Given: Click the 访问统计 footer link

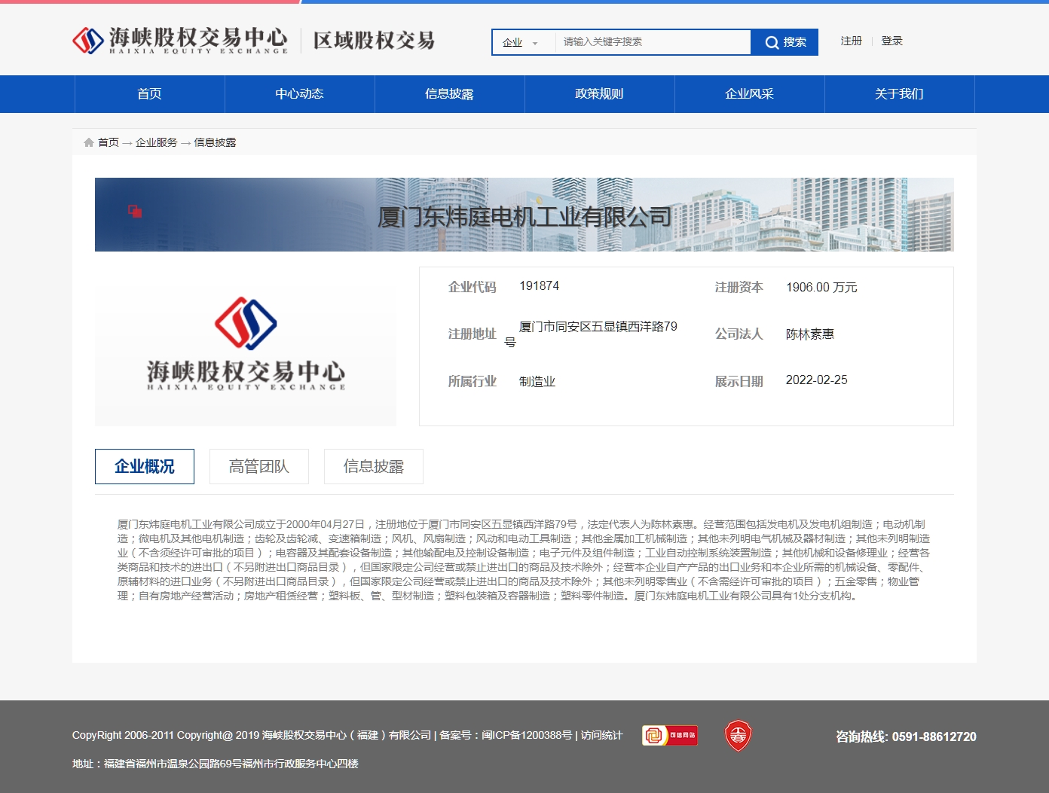Looking at the screenshot, I should tap(601, 735).
